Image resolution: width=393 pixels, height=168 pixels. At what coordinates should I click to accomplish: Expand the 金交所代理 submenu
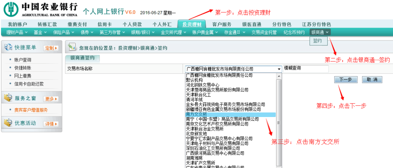[173, 32]
